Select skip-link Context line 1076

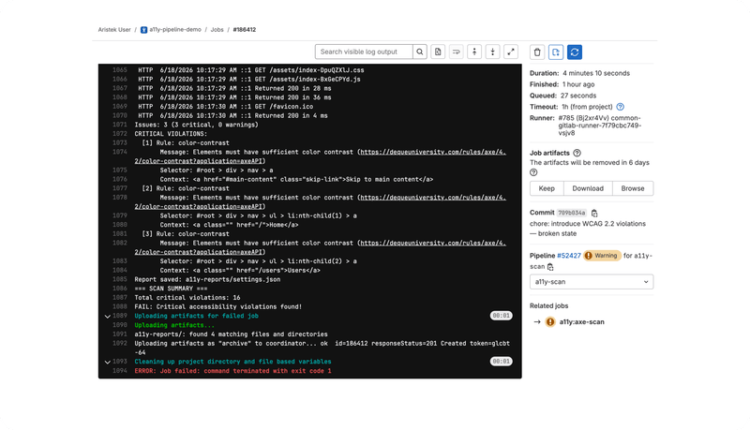(x=296, y=180)
